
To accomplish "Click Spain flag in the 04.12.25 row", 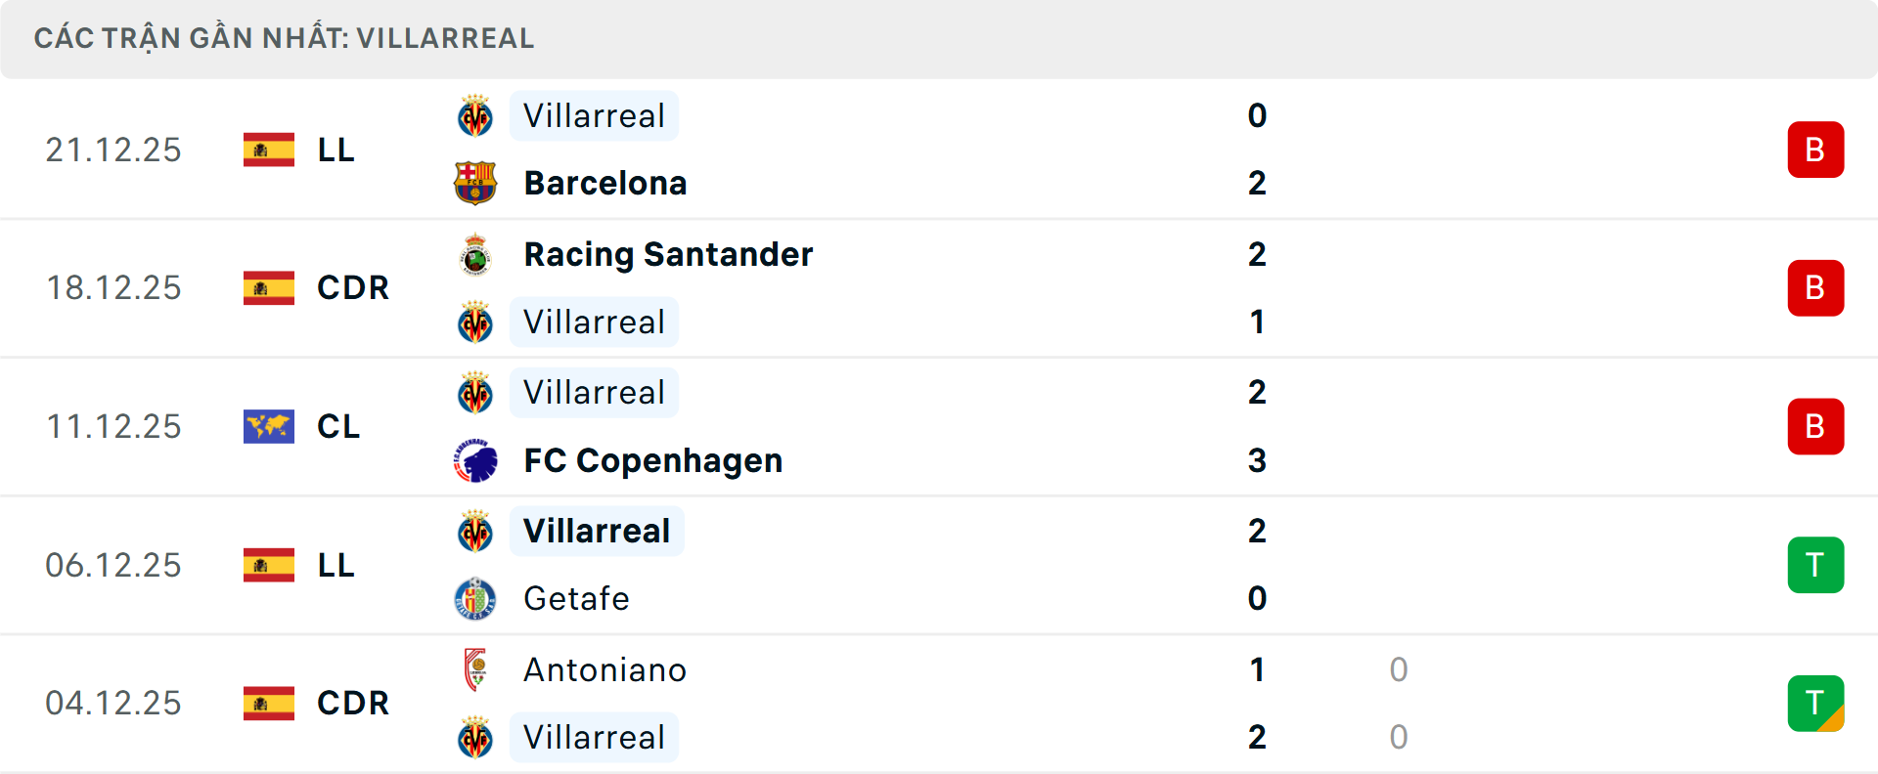I will click(x=269, y=703).
